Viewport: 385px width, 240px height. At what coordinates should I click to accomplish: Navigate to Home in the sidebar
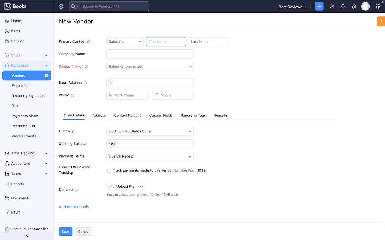pyautogui.click(x=16, y=21)
